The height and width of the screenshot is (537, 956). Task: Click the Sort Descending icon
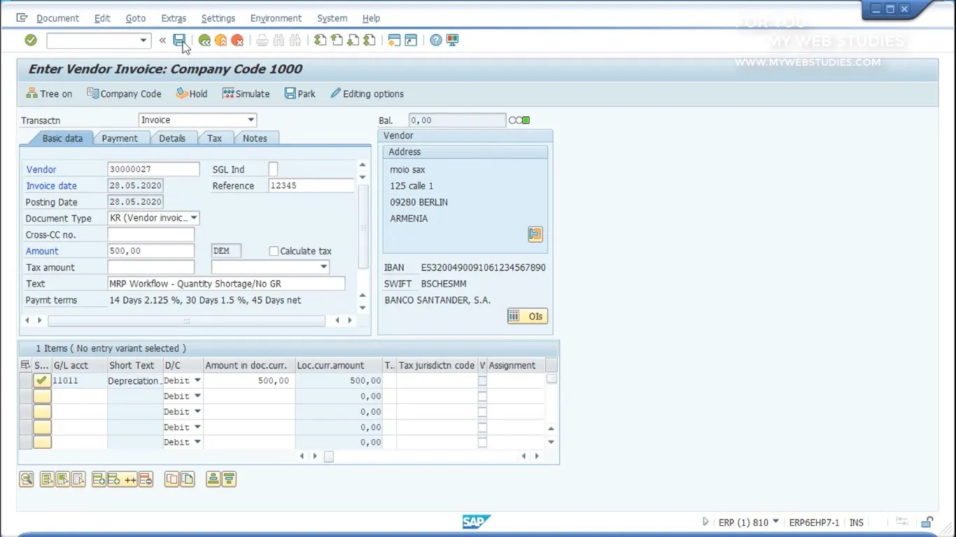229,479
